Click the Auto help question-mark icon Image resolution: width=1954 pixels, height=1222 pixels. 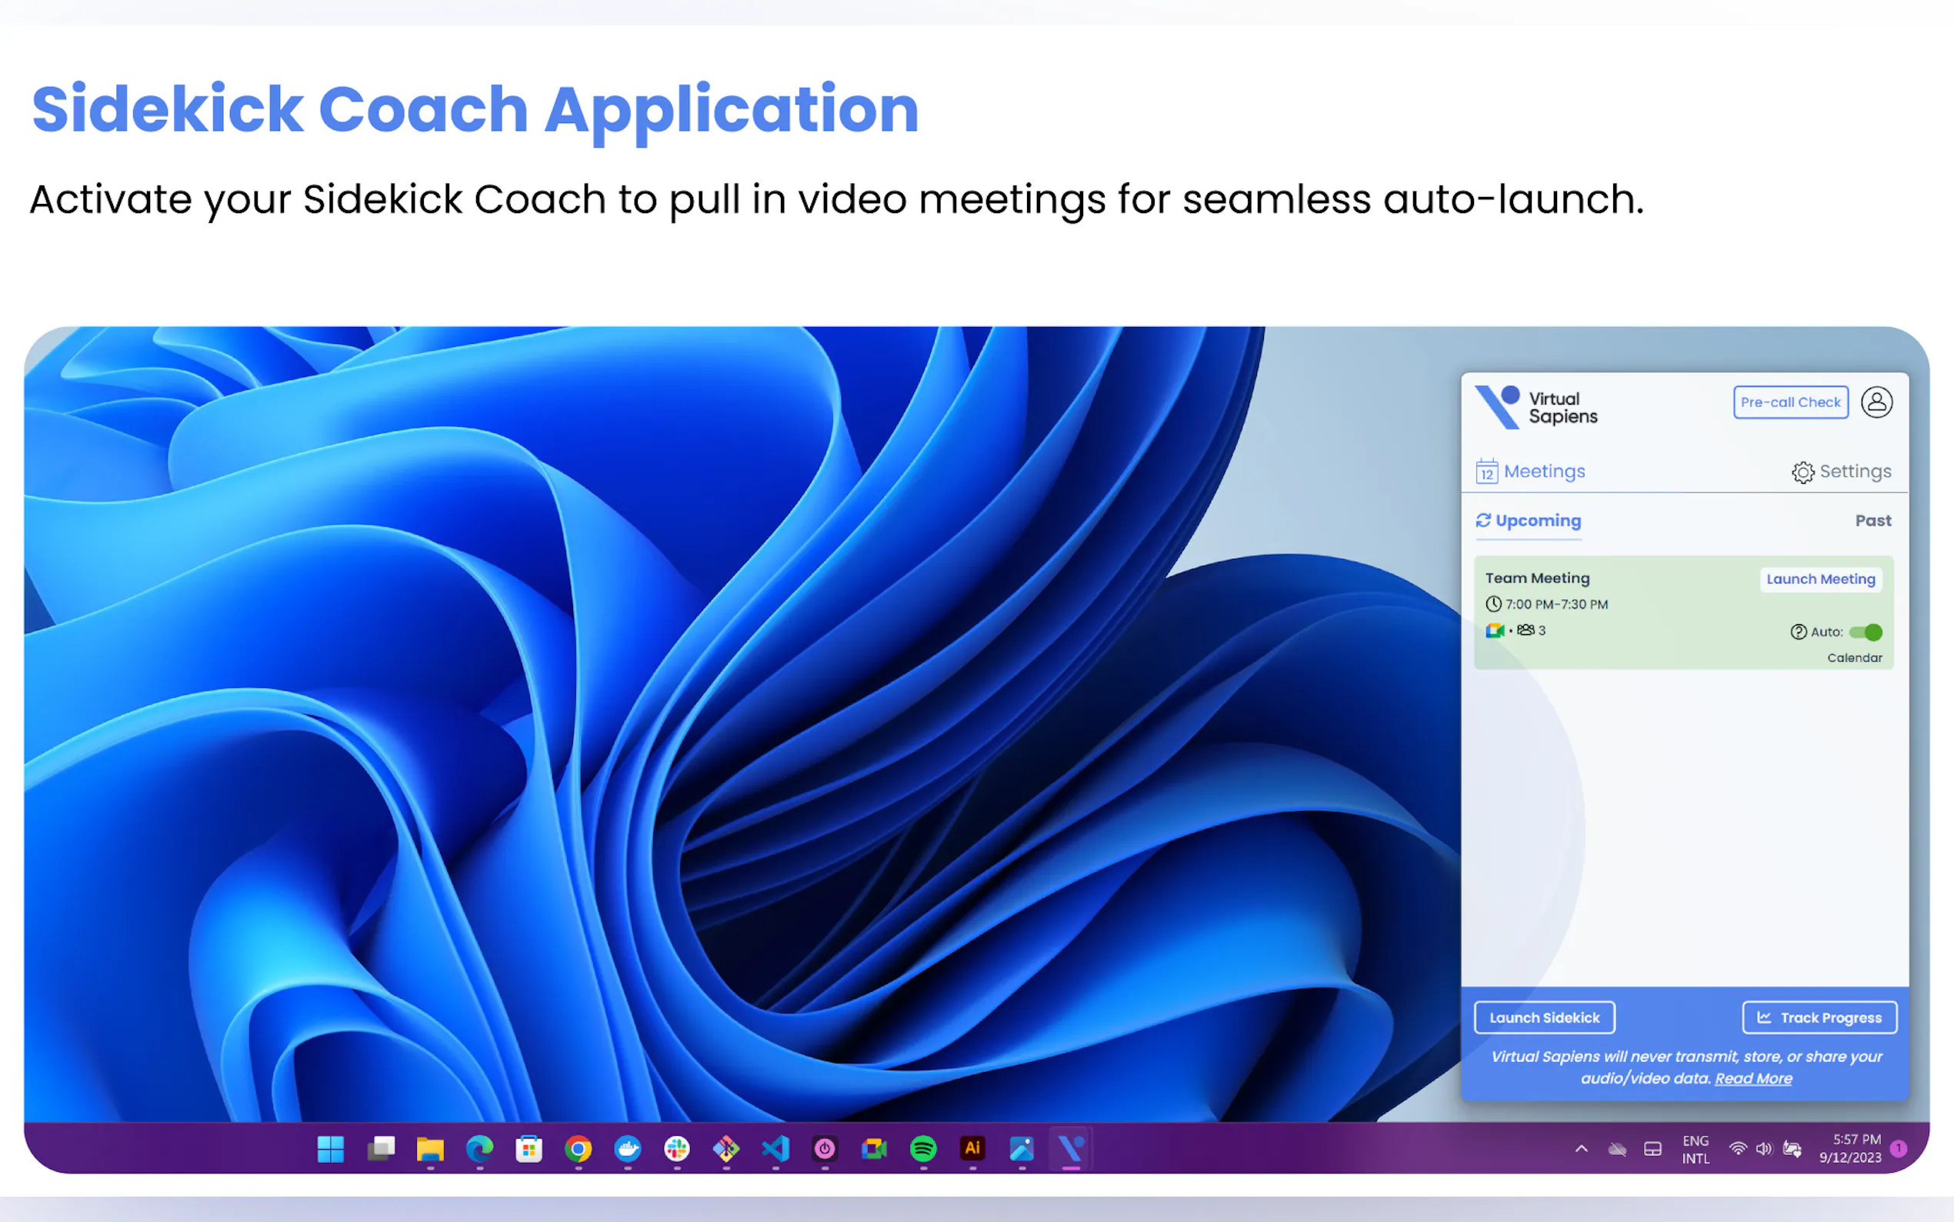tap(1798, 632)
